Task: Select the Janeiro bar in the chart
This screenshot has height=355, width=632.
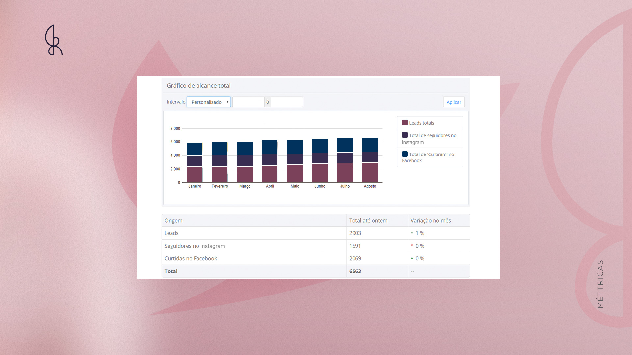Action: pos(195,162)
